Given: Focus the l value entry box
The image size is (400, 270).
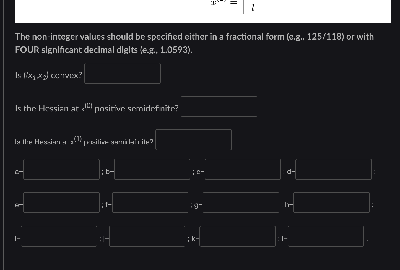Looking at the screenshot, I should pos(326,237).
